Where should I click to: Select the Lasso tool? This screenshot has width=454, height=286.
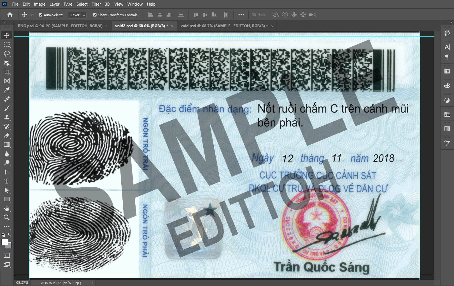coord(7,54)
